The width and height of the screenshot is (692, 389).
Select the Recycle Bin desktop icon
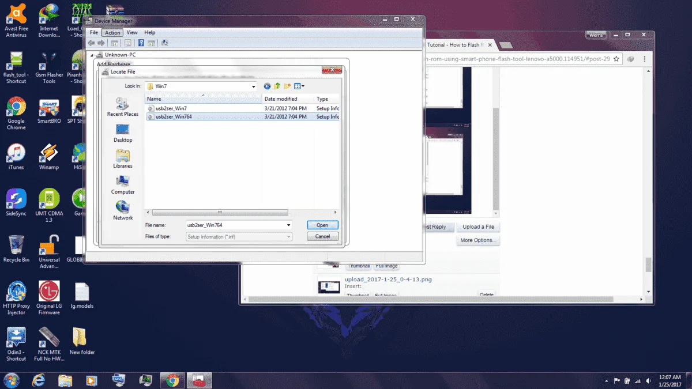pos(16,249)
